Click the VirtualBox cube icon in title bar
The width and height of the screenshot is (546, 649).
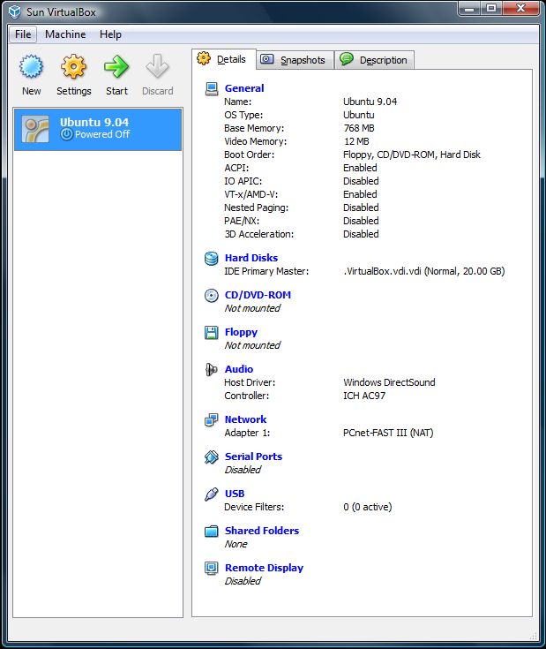14,11
